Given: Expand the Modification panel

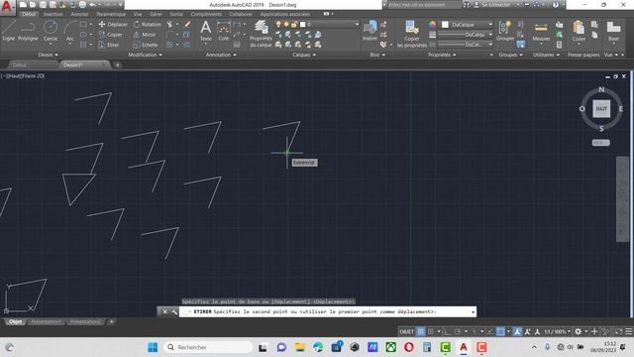Looking at the screenshot, I should coord(145,55).
